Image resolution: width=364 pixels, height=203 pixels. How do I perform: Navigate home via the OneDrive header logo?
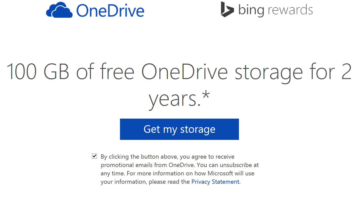95,10
